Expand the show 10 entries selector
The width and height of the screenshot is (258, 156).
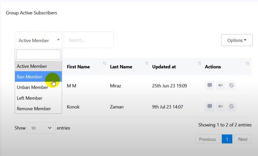click(x=41, y=128)
